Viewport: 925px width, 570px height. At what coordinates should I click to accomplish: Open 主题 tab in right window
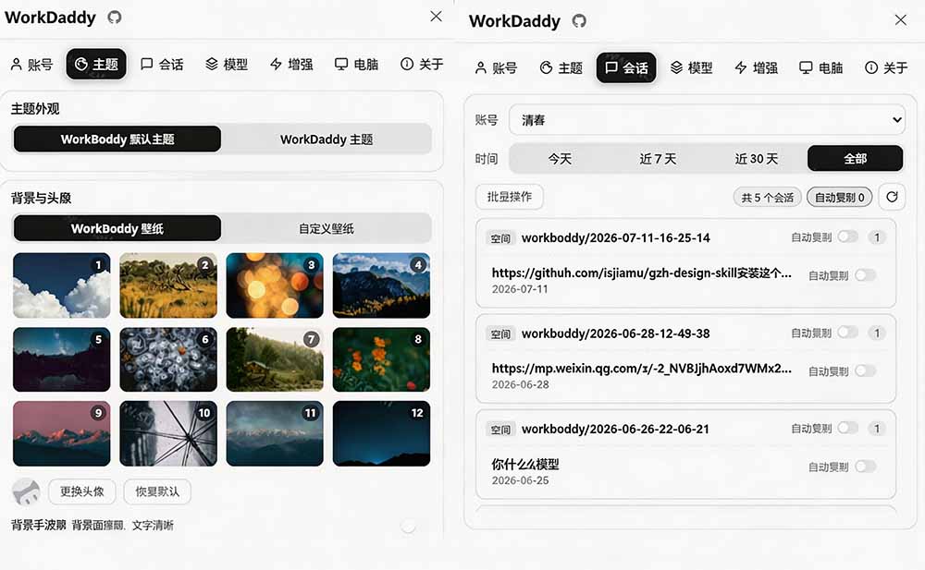(x=561, y=67)
